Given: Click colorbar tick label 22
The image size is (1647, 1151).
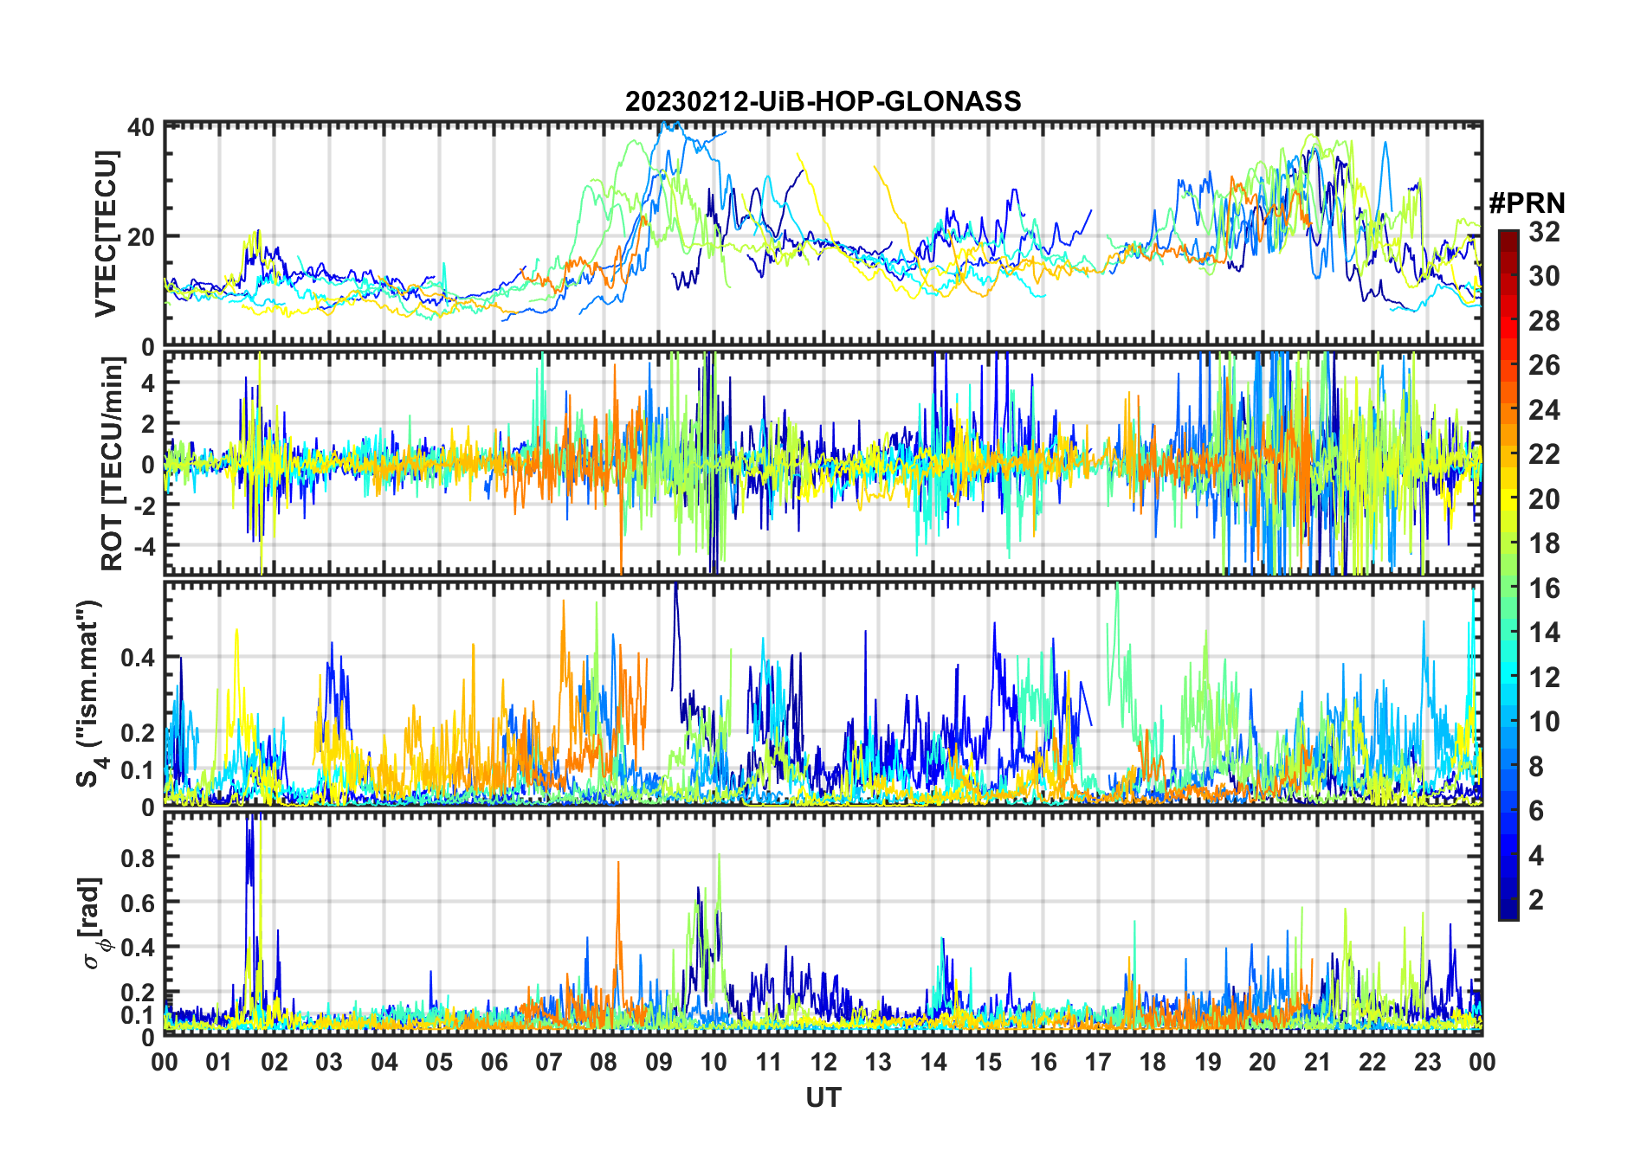Looking at the screenshot, I should (x=1544, y=454).
